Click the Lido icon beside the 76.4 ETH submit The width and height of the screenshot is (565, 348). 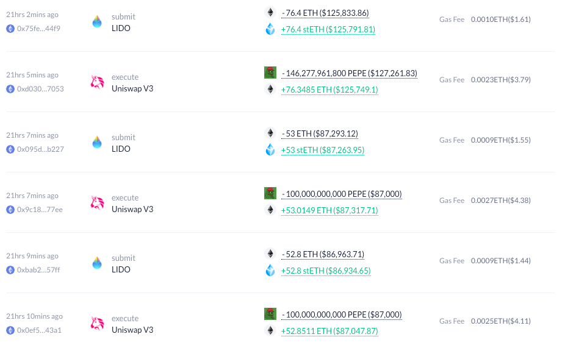click(x=97, y=22)
